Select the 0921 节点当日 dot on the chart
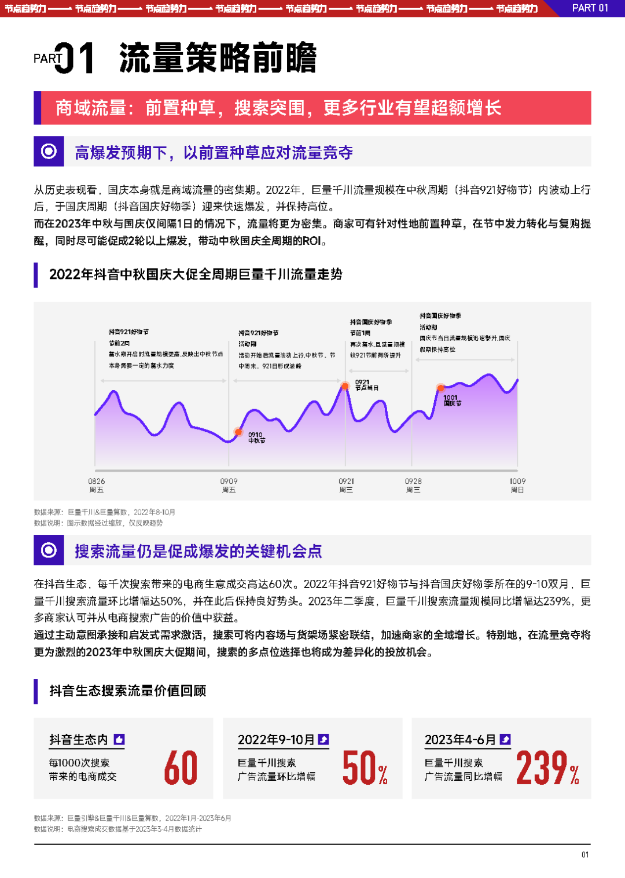 [x=345, y=386]
